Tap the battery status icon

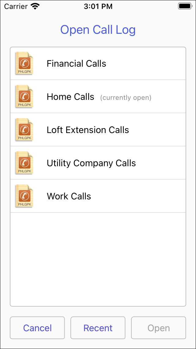point(185,6)
